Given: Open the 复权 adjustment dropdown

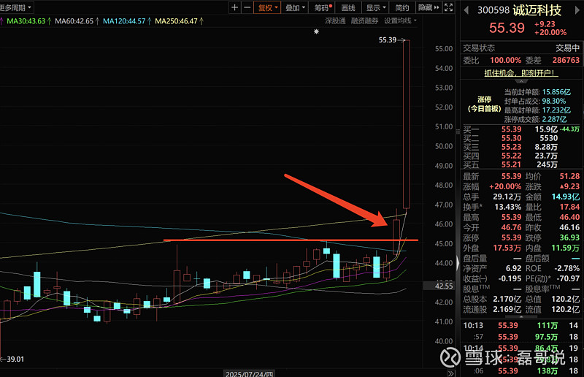Looking at the screenshot, I should (267, 7).
